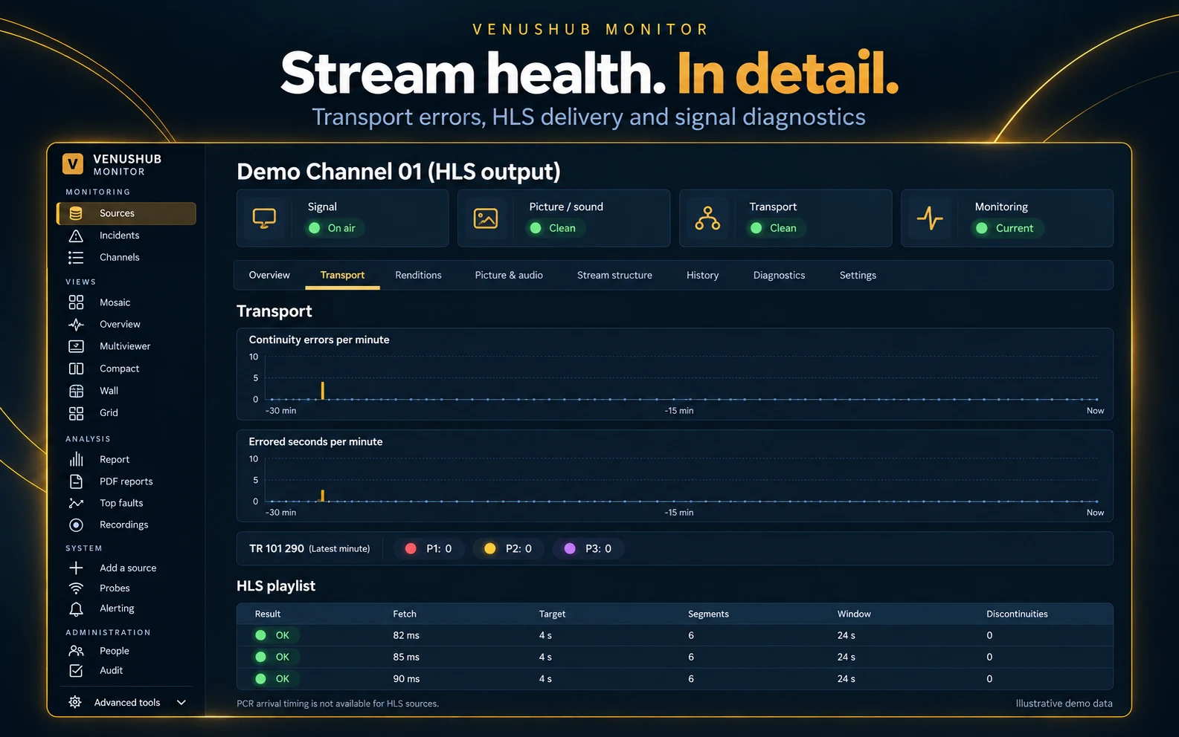This screenshot has height=737, width=1179.
Task: Click the On air signal status badge
Action: tap(333, 228)
